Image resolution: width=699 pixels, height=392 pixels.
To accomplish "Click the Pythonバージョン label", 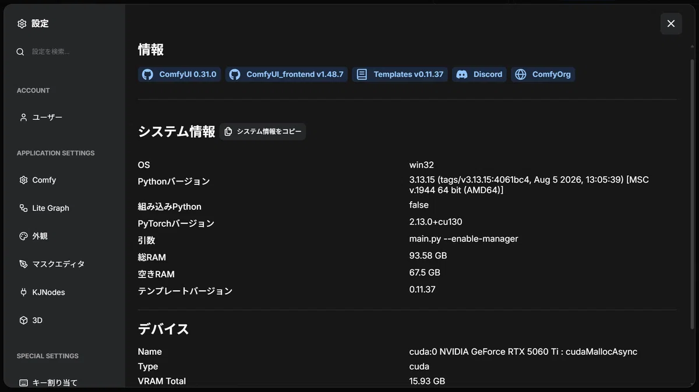I will (x=174, y=182).
